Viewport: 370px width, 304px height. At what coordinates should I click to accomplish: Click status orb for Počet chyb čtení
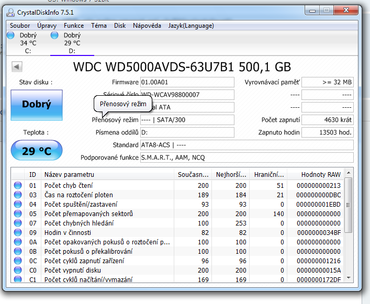tap(18, 185)
